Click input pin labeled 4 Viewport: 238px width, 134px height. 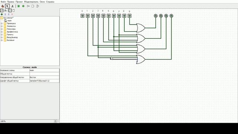(x=103, y=16)
